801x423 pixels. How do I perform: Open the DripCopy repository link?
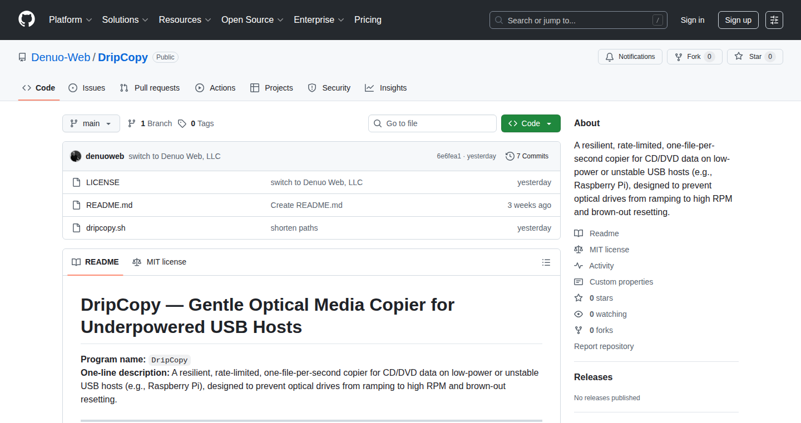pos(123,57)
